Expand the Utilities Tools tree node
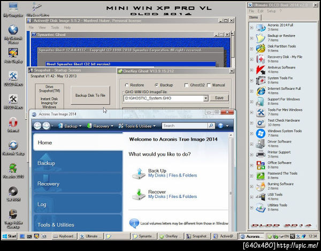Image resolution: width=321 pixels, height=251 pixels. [x=251, y=208]
